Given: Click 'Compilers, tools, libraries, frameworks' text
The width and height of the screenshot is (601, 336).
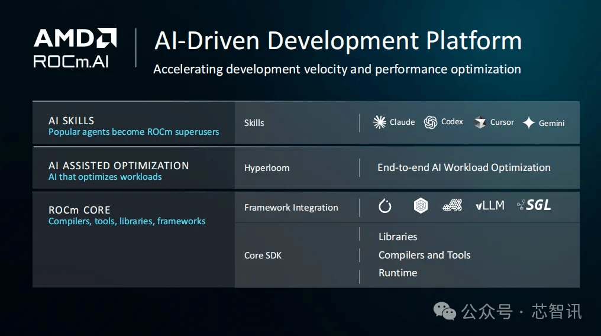Looking at the screenshot, I should point(127,221).
